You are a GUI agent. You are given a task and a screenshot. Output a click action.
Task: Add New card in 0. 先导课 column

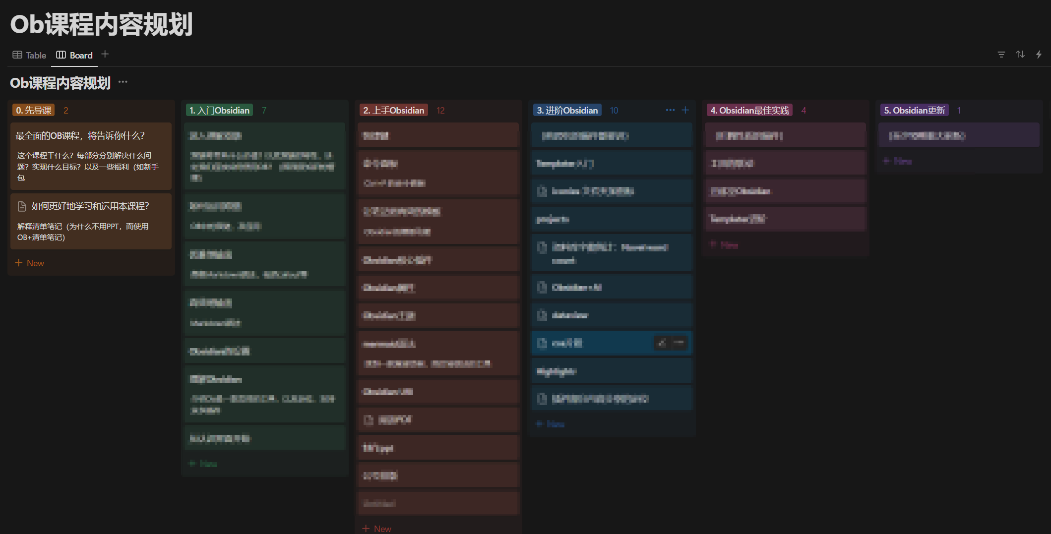point(30,263)
